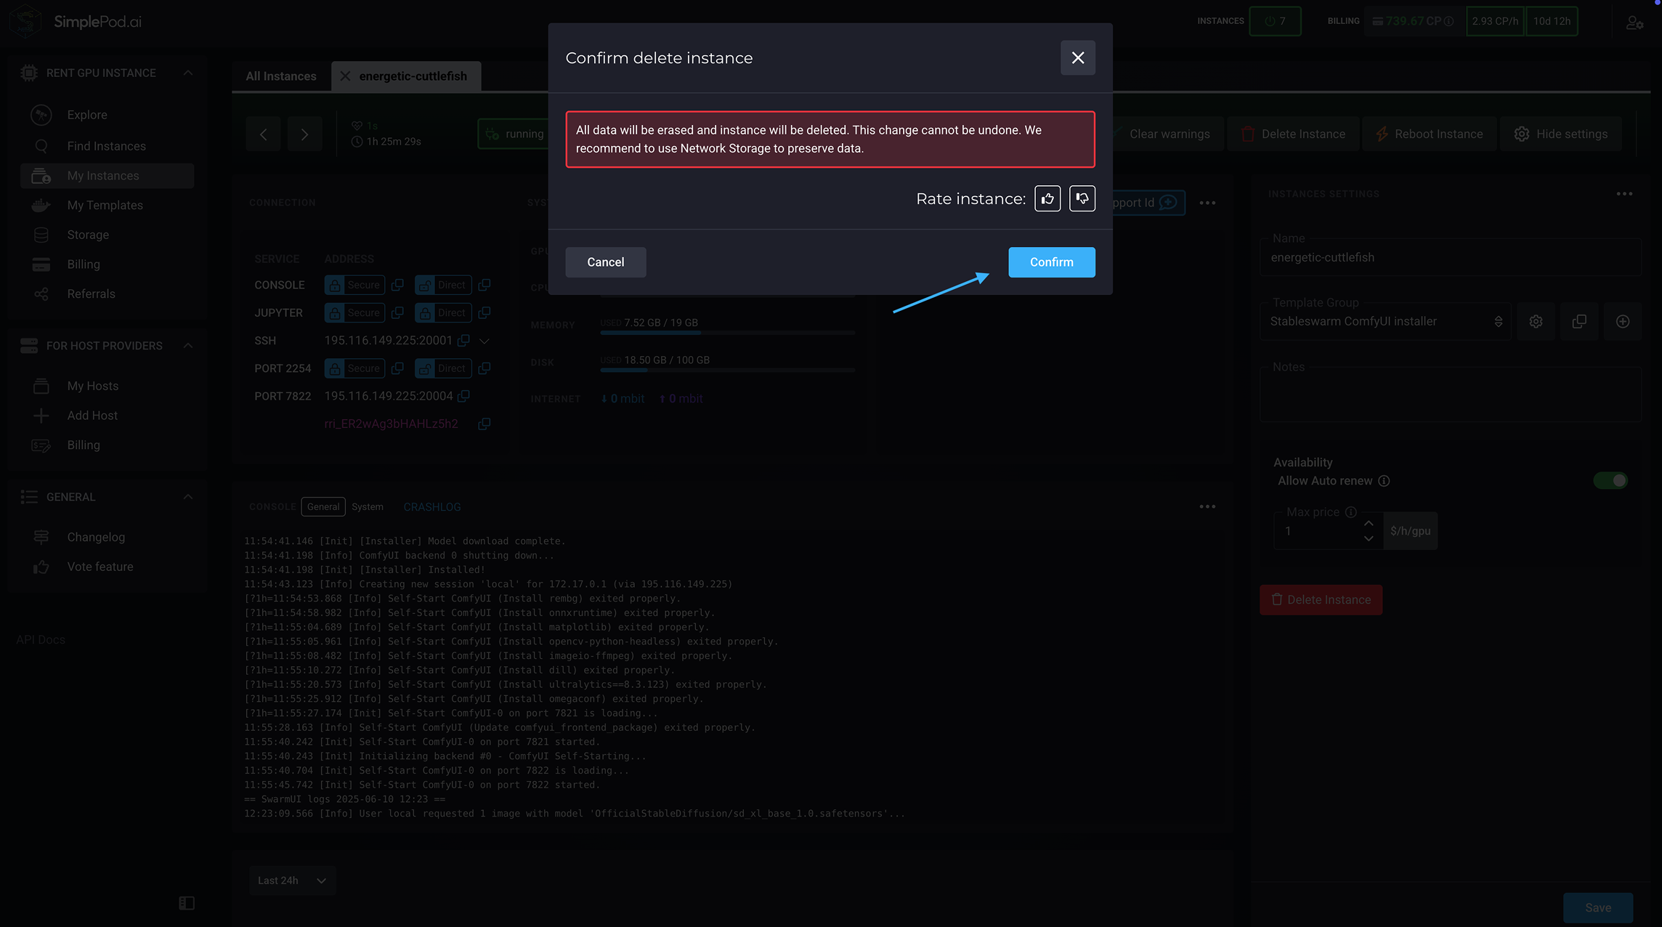This screenshot has height=927, width=1662.
Task: Switch console view to System
Action: coord(368,507)
